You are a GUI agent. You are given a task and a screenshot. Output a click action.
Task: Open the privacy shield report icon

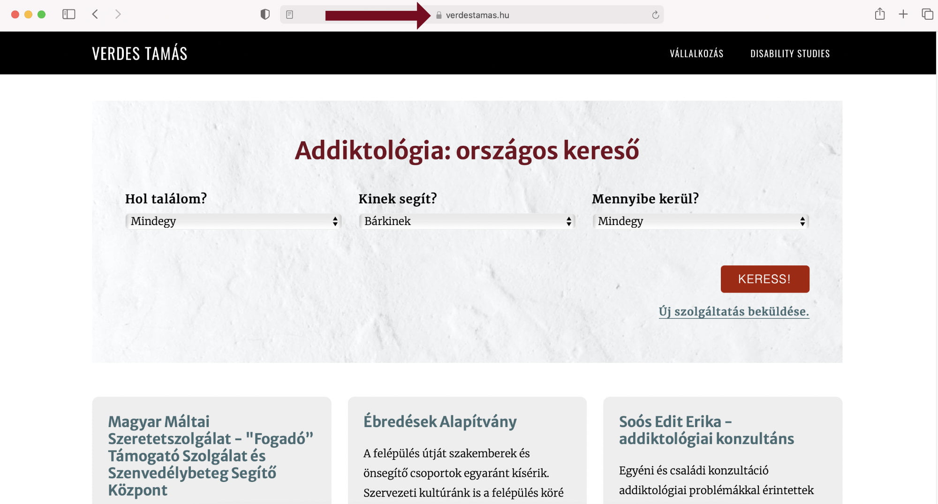click(265, 15)
